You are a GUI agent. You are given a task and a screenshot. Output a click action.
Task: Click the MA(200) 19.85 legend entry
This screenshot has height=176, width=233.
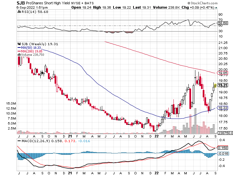click(x=30, y=51)
